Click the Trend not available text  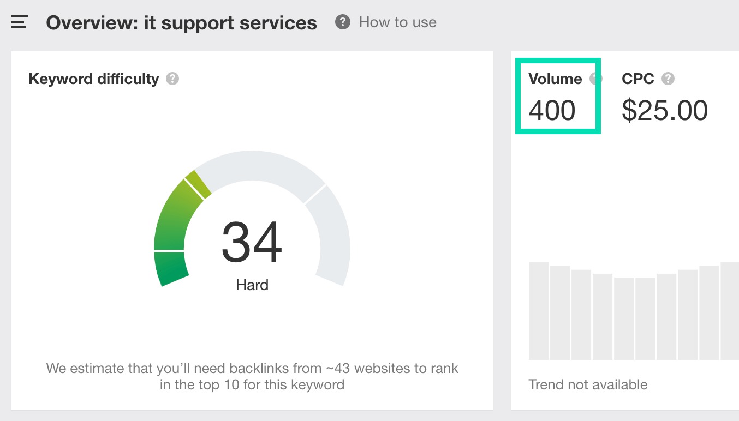tap(588, 384)
